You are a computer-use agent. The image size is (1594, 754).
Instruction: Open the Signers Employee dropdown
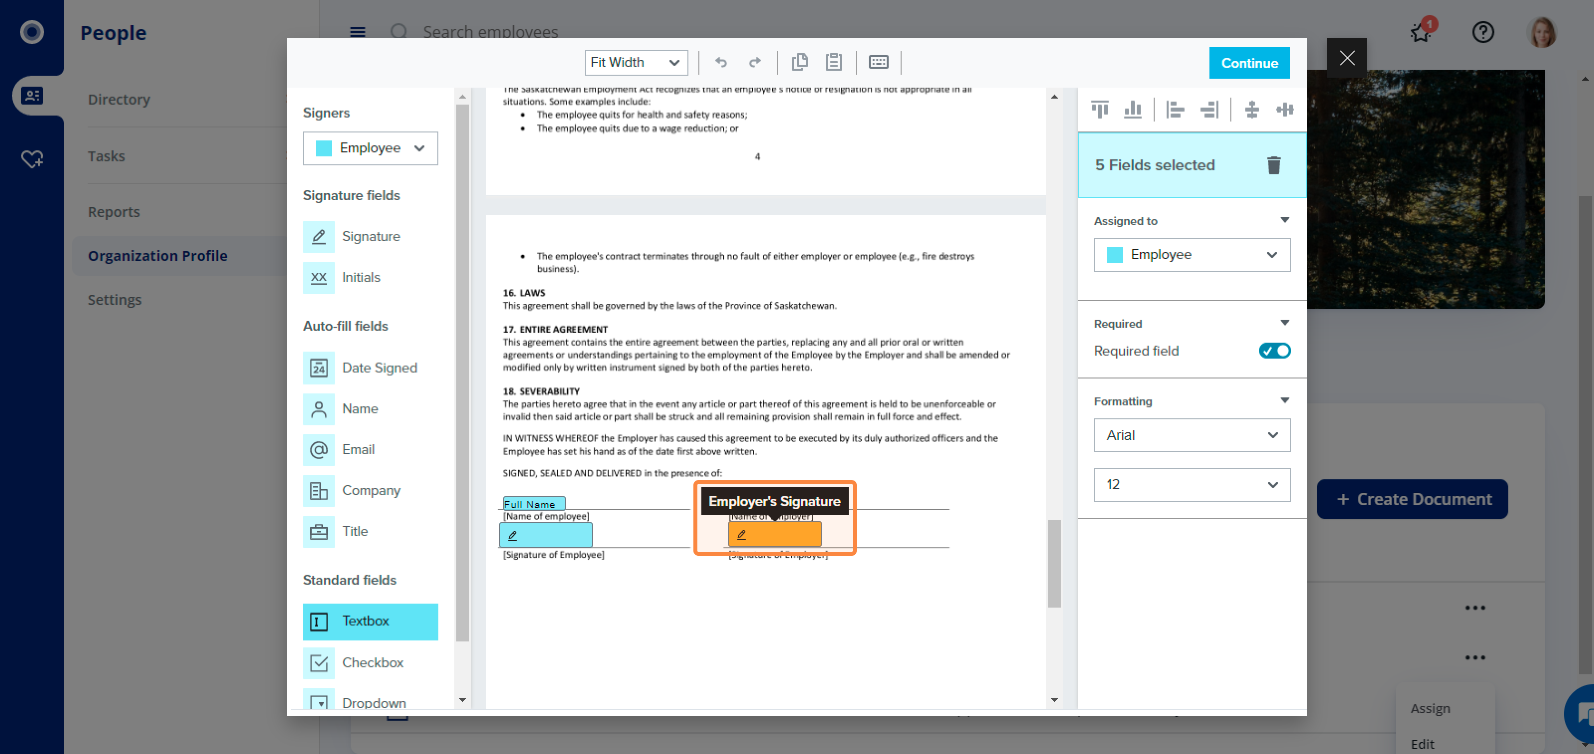tap(370, 148)
